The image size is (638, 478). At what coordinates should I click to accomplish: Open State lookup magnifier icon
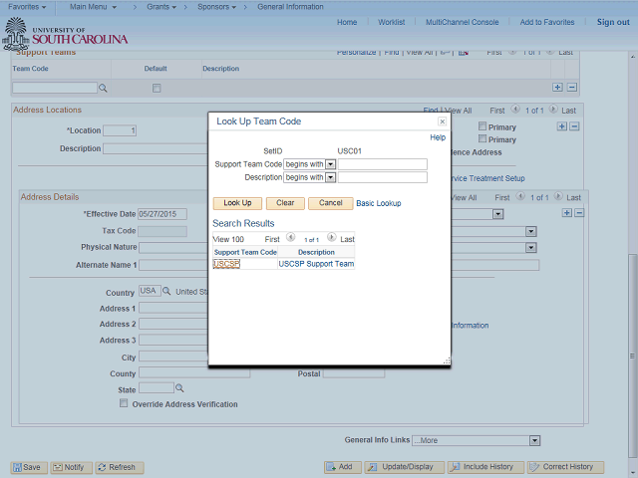[179, 388]
